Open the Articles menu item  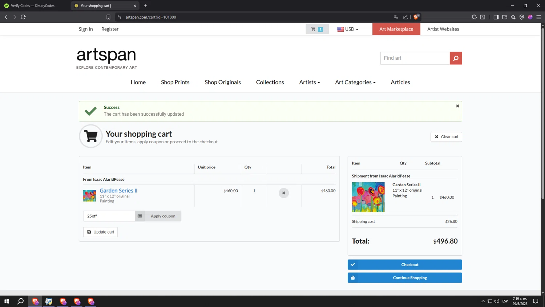point(400,82)
